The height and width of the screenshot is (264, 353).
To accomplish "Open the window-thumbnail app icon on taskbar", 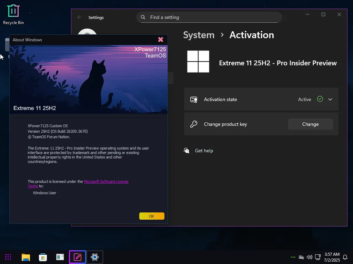I will [x=60, y=257].
